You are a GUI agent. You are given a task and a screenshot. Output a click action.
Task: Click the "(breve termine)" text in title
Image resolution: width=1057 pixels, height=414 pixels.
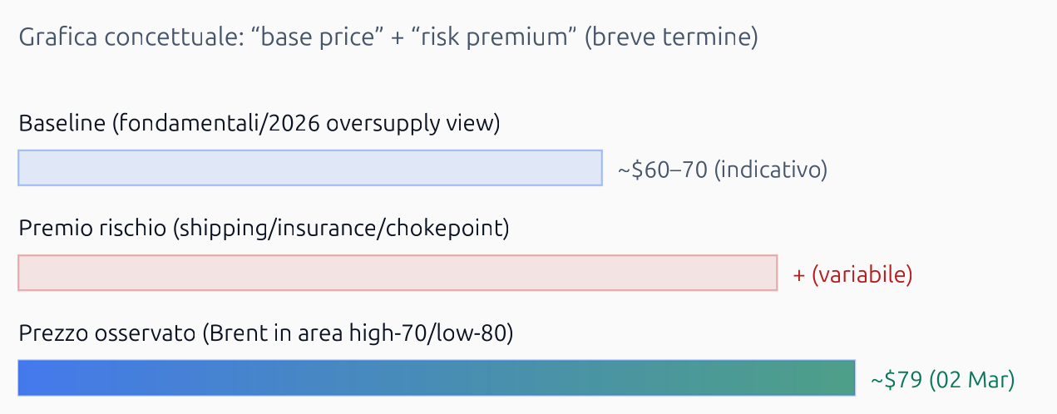[x=671, y=38]
